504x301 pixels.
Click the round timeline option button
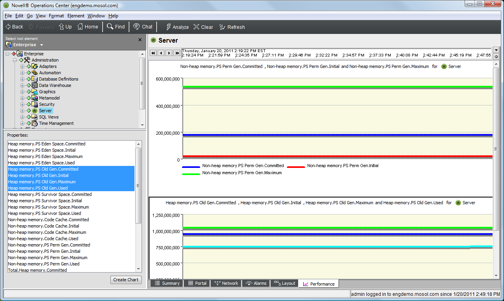click(x=497, y=56)
